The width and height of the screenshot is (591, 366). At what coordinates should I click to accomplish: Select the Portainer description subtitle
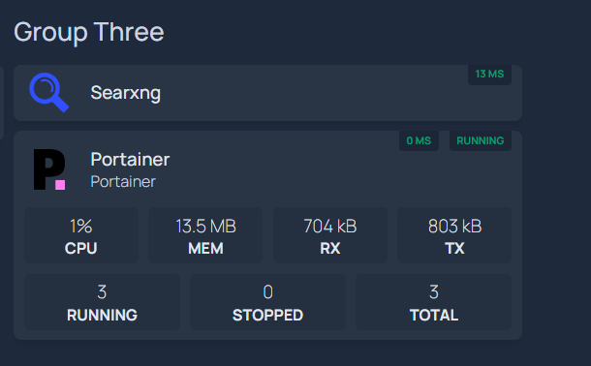point(123,182)
